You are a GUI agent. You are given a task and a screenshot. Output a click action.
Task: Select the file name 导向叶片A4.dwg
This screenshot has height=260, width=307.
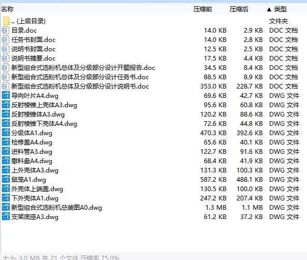[x=35, y=96]
